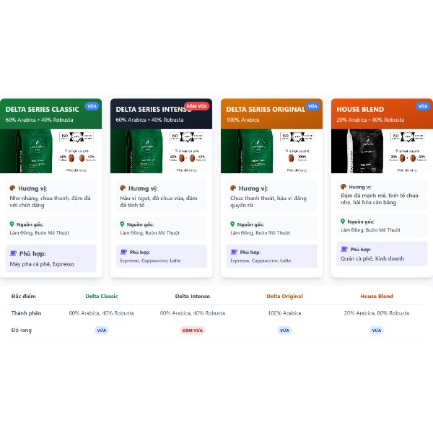Click the ĐẬM VỪA badge on Delta Series Intenso
Screen dimensions: 433x433
click(x=196, y=106)
